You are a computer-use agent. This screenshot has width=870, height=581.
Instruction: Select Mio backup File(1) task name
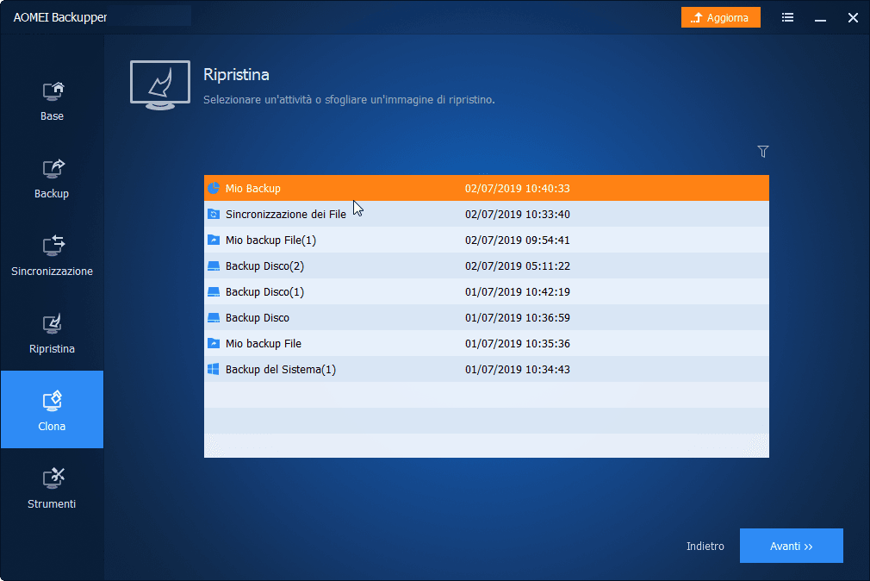click(x=270, y=240)
